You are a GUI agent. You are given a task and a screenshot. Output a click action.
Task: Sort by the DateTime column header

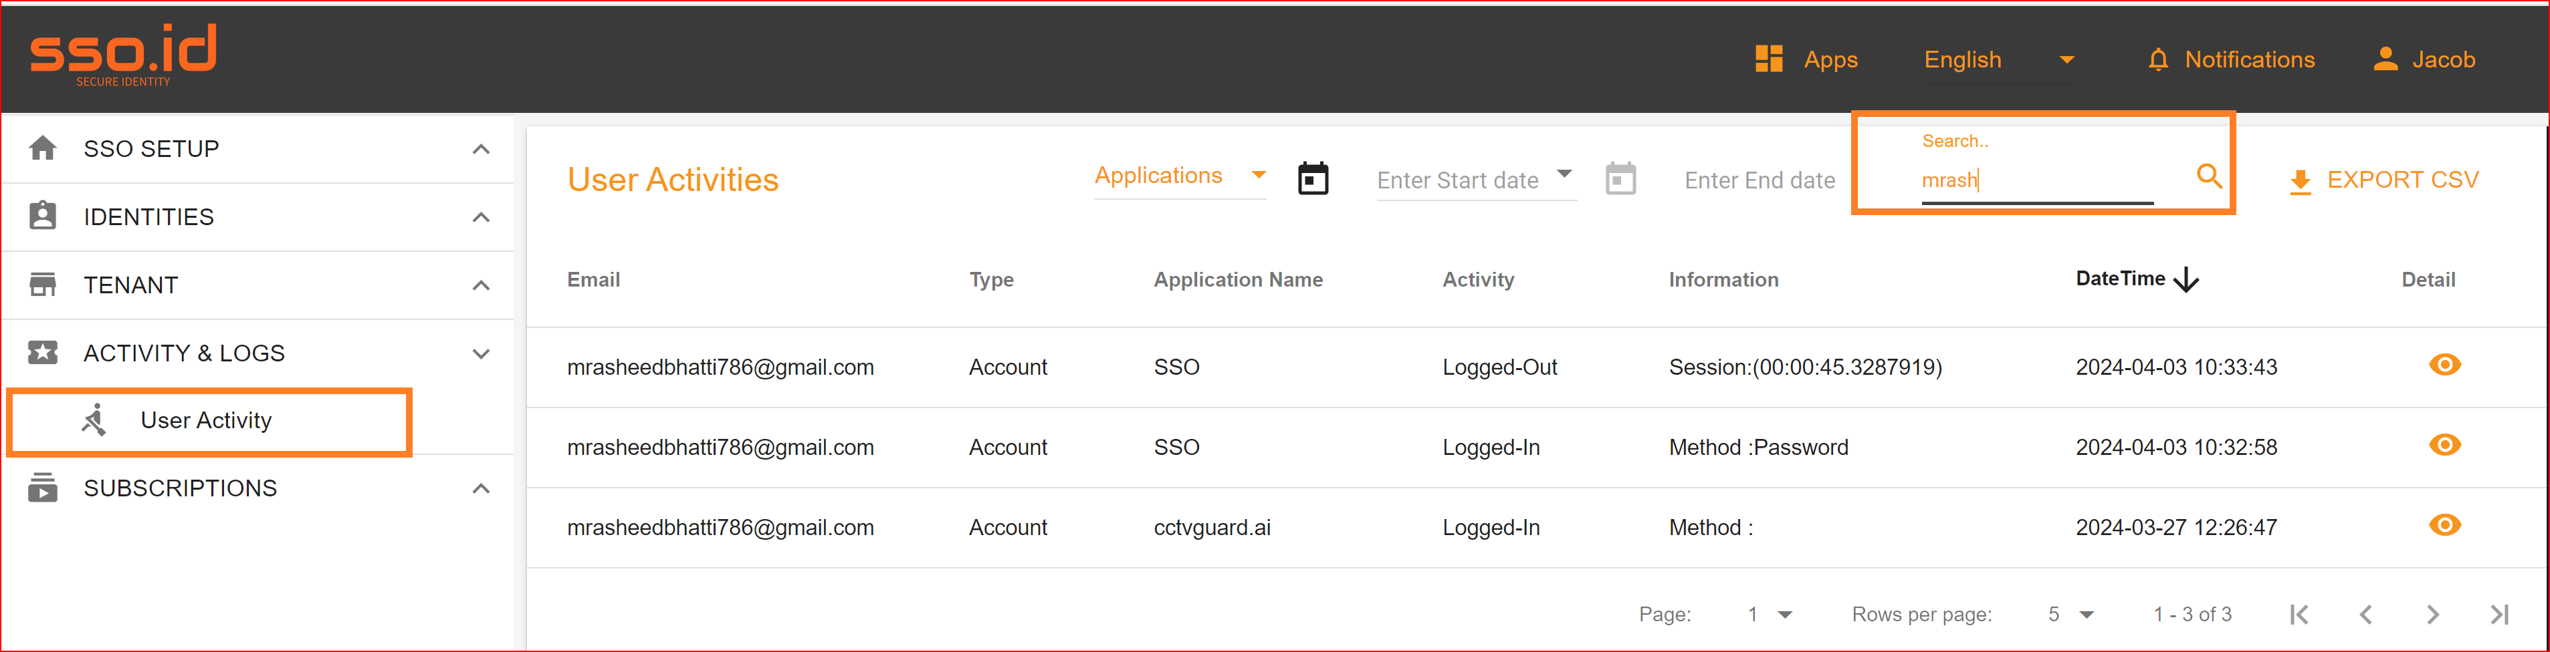pyautogui.click(x=2119, y=279)
